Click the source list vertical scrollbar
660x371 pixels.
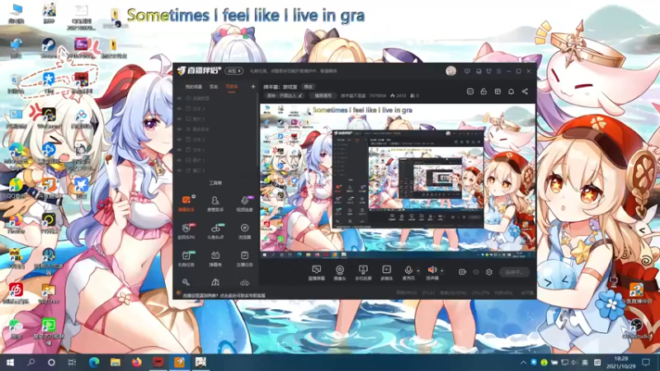[x=257, y=130]
